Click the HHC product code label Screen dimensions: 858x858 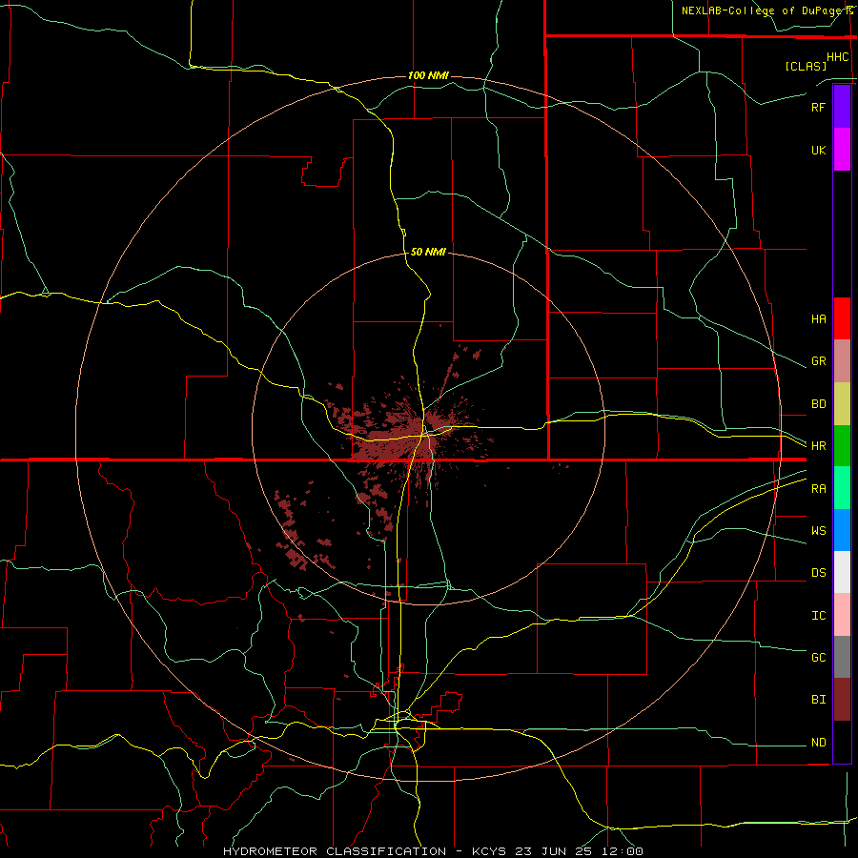click(838, 57)
